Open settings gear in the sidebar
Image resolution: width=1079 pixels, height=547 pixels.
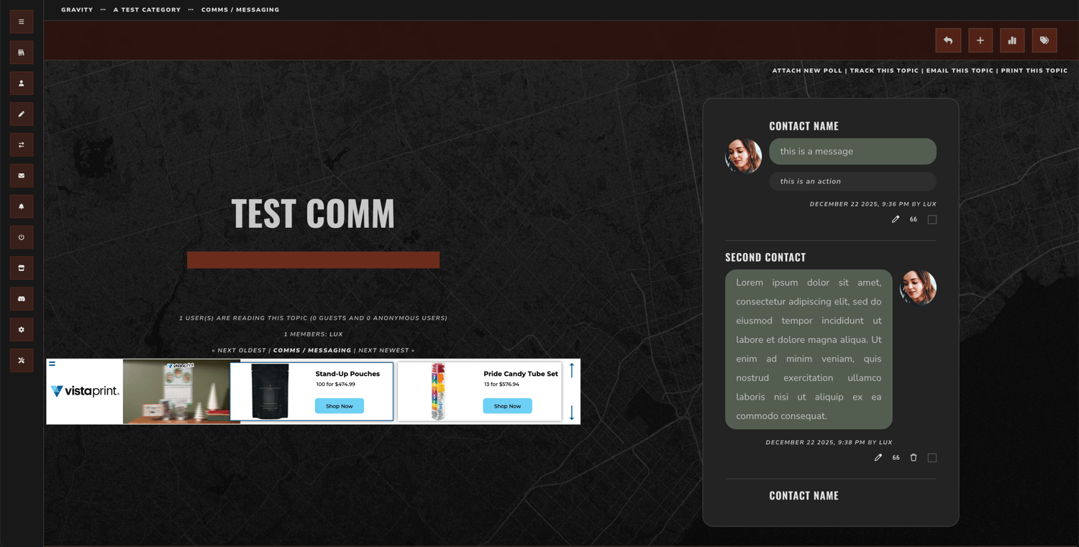pyautogui.click(x=22, y=330)
